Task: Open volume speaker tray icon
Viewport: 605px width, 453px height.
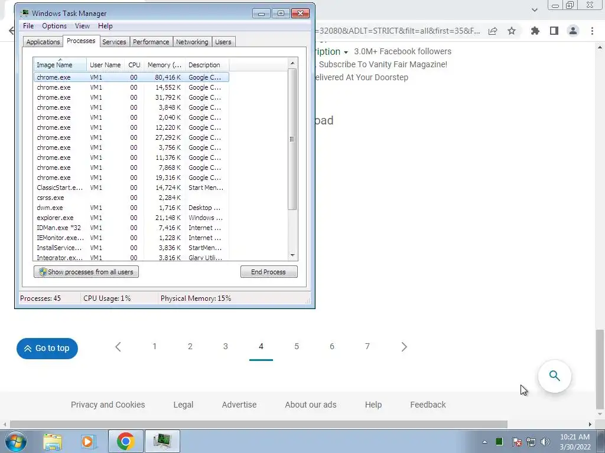Action: pyautogui.click(x=545, y=442)
